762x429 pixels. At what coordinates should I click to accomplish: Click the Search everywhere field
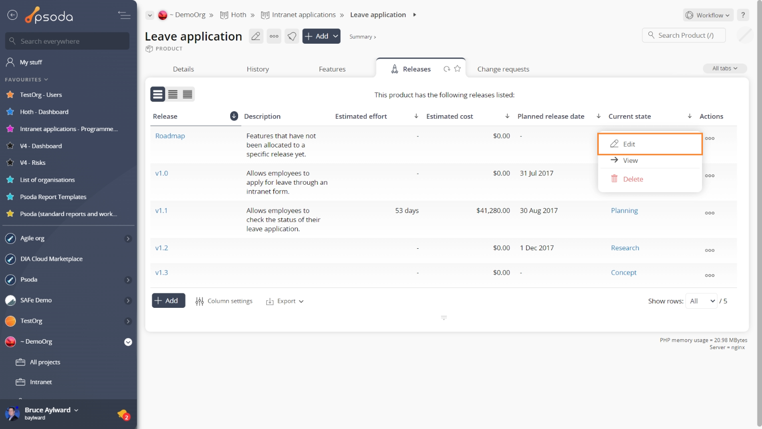(x=67, y=41)
